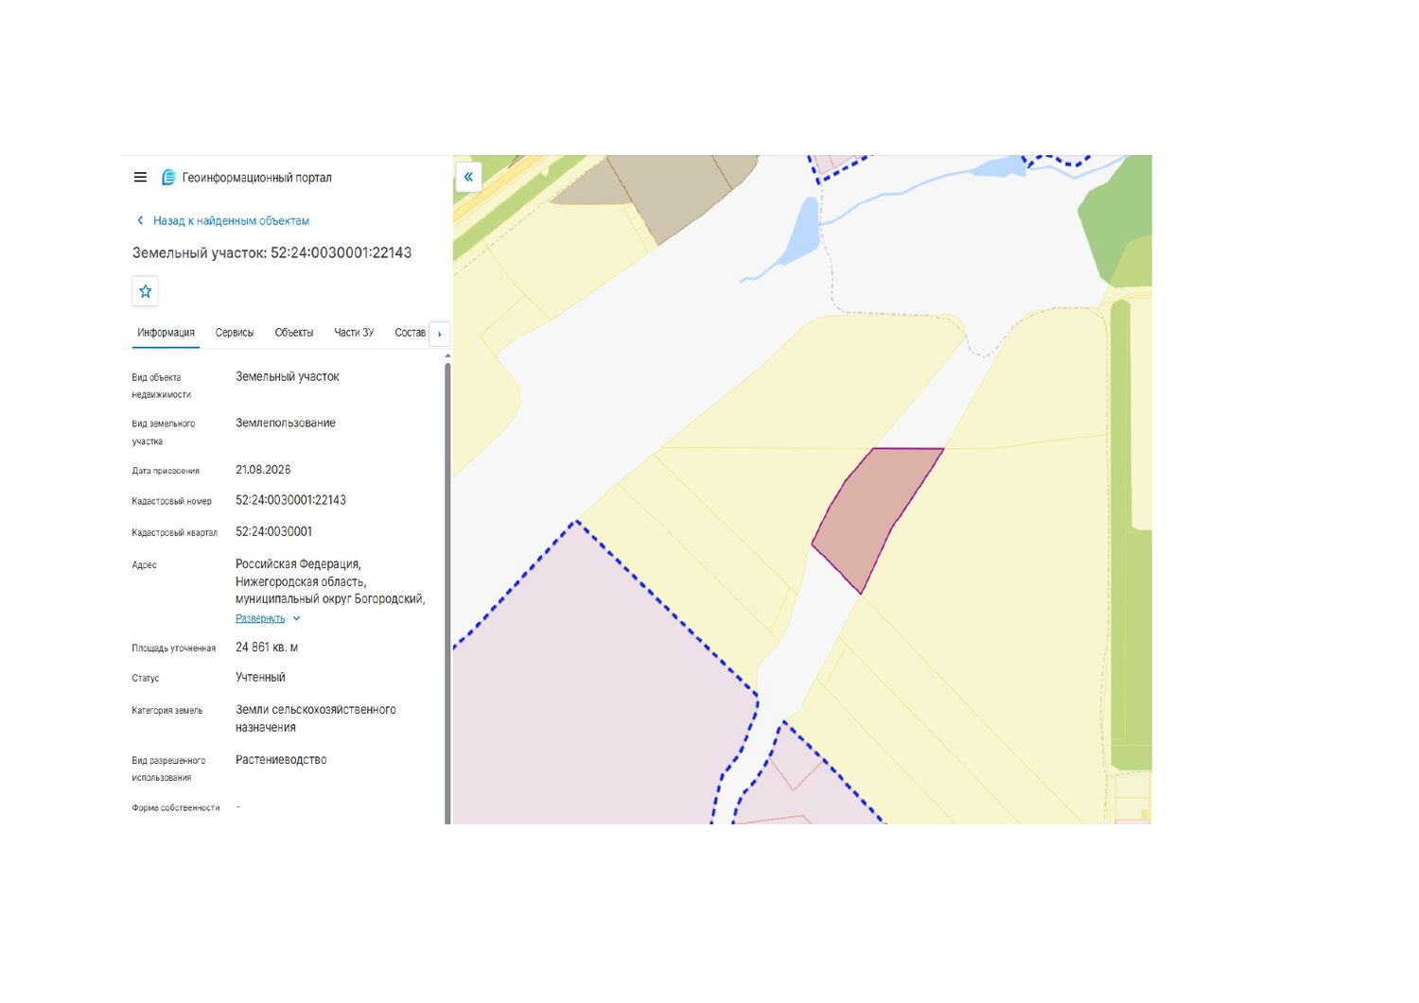The width and height of the screenshot is (1419, 1003).
Task: Click the chevron next to Развернуть
Action: [296, 618]
